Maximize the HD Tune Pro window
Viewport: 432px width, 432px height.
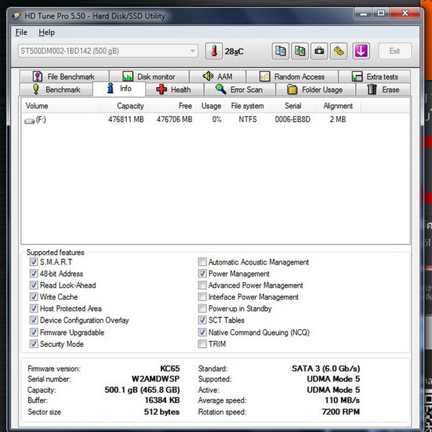tap(381, 13)
